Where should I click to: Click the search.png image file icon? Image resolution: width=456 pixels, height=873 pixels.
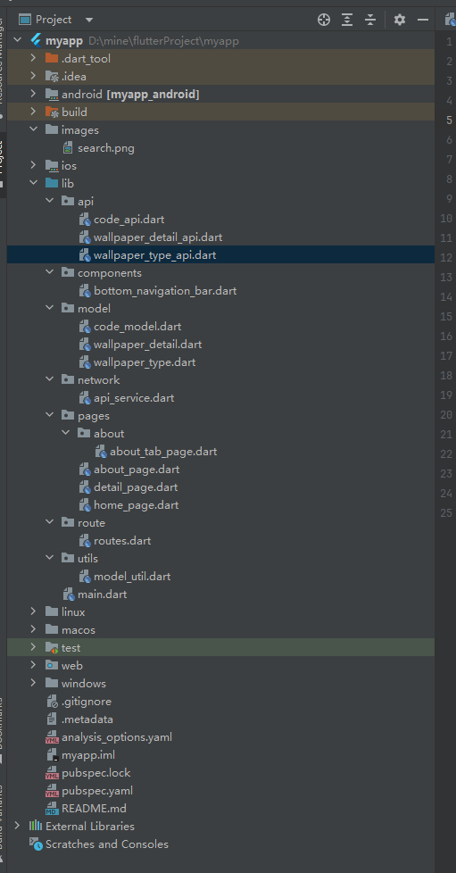pyautogui.click(x=68, y=148)
